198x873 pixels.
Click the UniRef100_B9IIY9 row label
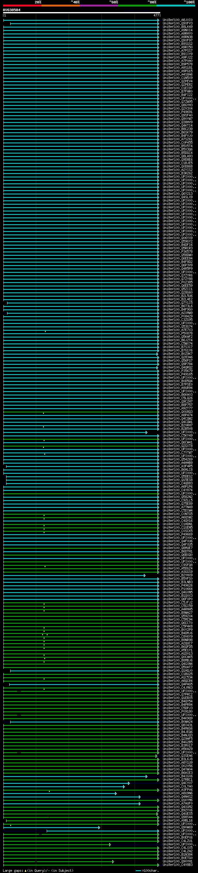coord(178,54)
